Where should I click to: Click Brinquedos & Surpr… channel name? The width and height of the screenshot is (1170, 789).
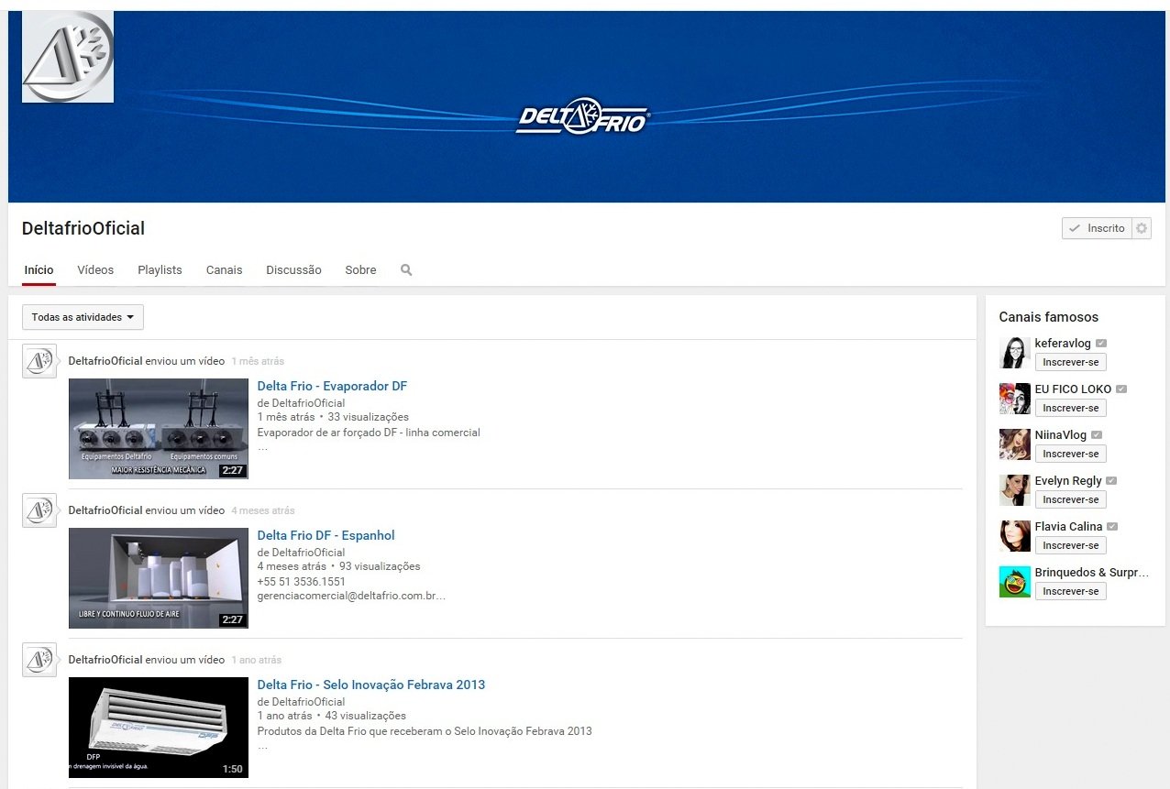click(1092, 573)
